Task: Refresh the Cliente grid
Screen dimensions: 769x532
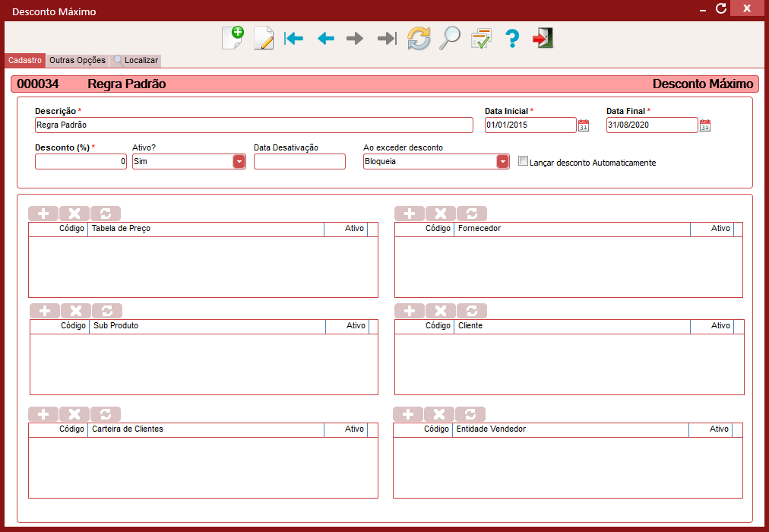Action: click(x=472, y=311)
